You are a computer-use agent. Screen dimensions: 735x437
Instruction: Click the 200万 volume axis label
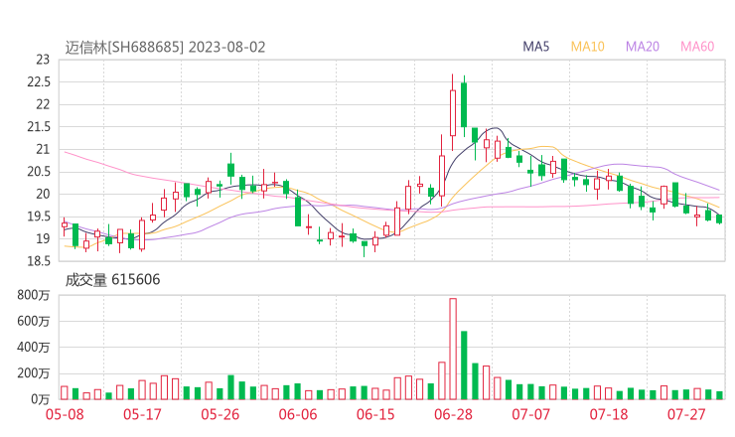(x=34, y=373)
